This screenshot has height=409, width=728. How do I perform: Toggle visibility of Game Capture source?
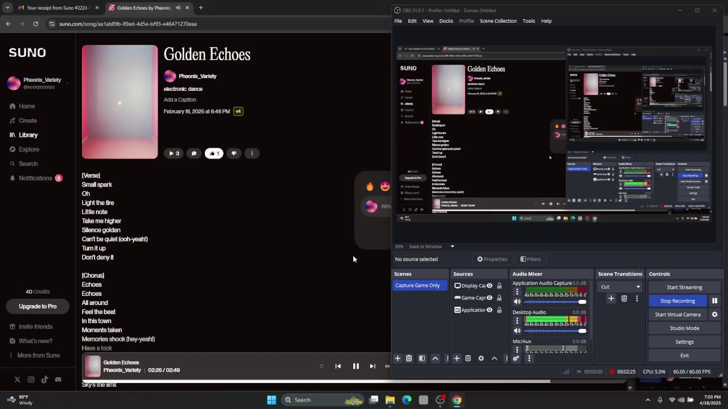point(489,298)
